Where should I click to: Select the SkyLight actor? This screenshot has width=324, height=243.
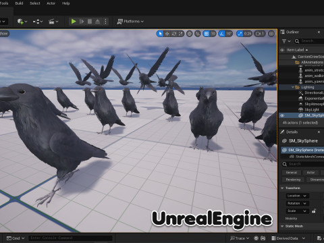[302, 109]
